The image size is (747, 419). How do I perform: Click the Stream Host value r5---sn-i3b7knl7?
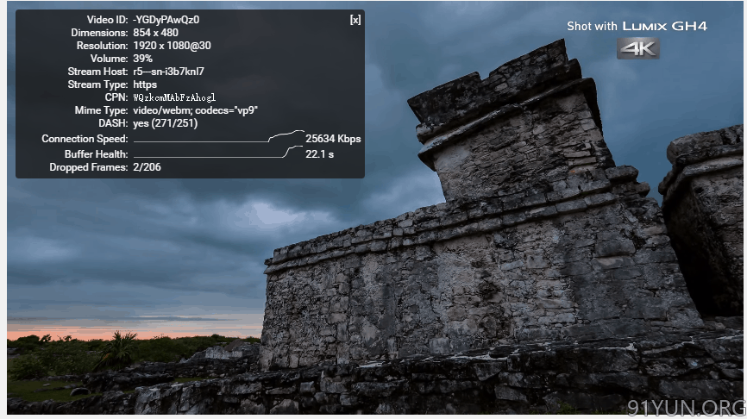[169, 72]
